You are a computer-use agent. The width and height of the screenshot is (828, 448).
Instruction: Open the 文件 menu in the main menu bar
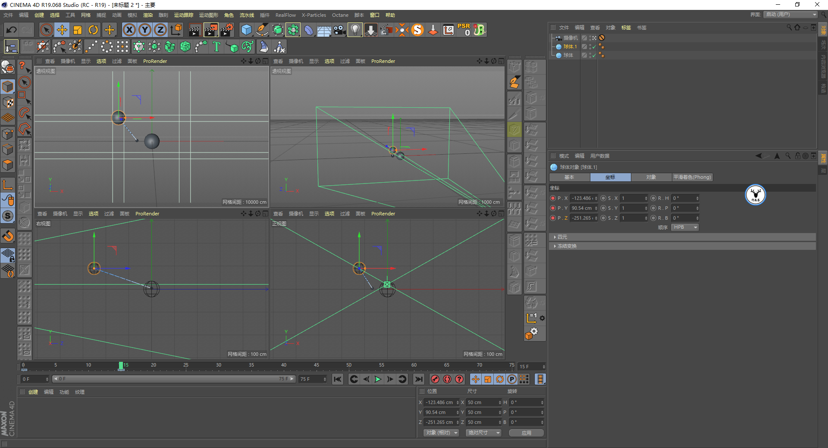[x=8, y=15]
